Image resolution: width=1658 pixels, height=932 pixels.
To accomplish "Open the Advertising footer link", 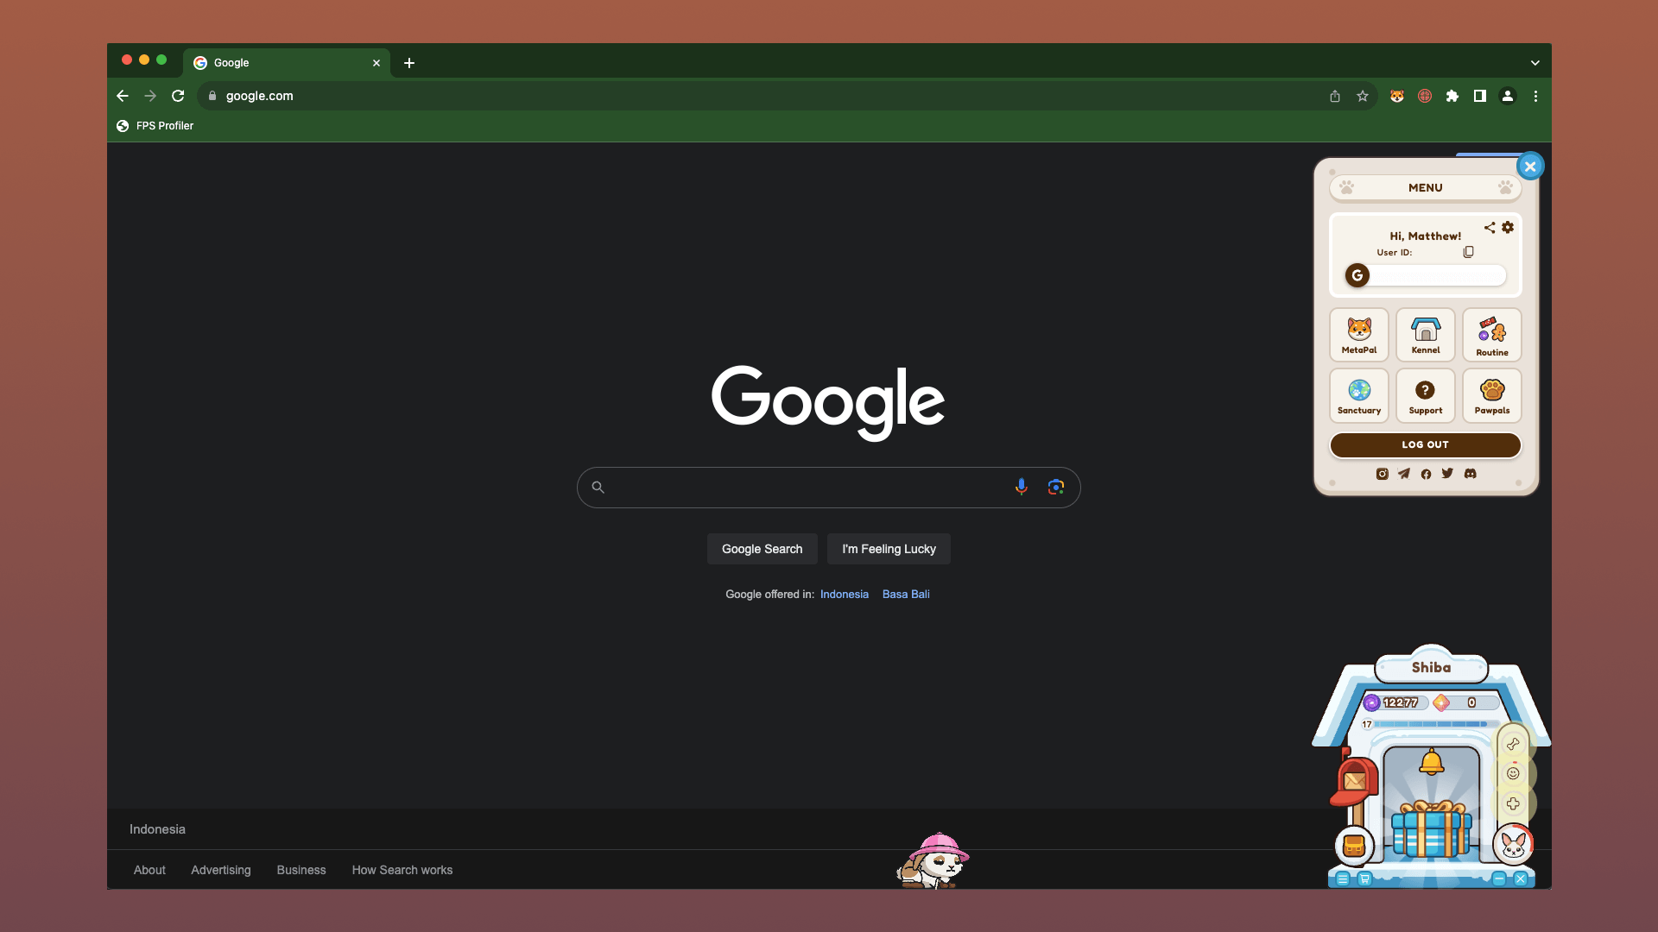I will 221,870.
